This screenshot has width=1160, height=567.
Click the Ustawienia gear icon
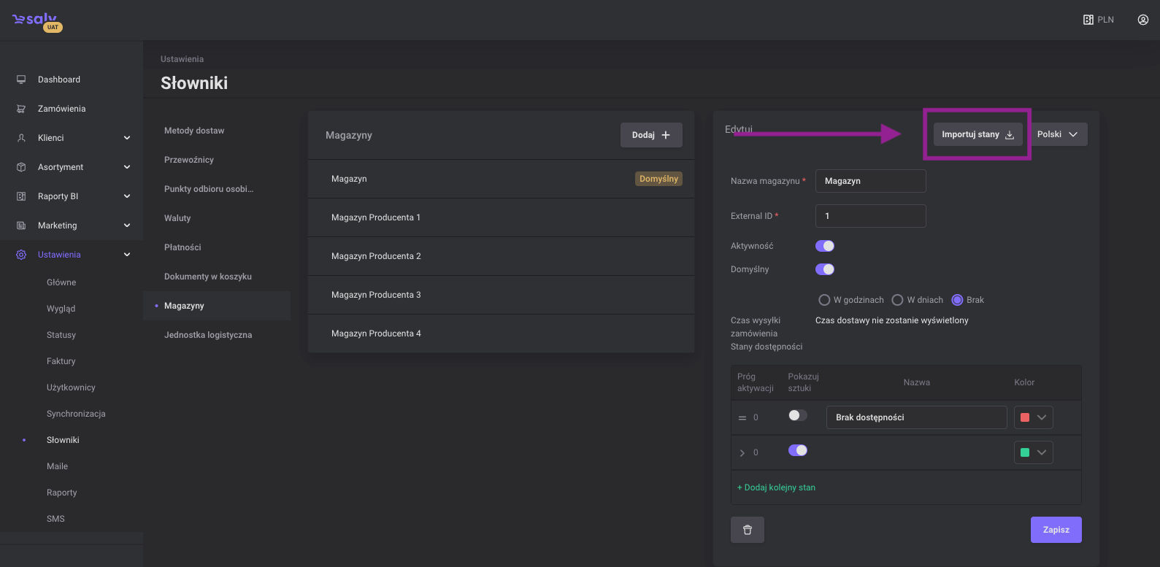click(x=21, y=255)
